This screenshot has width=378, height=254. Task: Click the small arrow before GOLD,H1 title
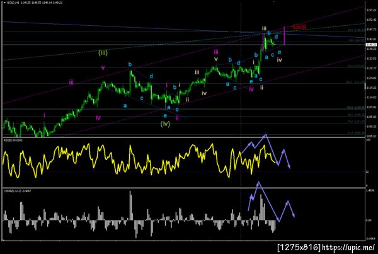[4, 3]
